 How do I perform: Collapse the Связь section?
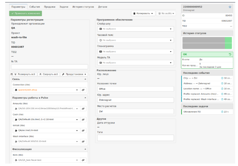(x=85, y=79)
